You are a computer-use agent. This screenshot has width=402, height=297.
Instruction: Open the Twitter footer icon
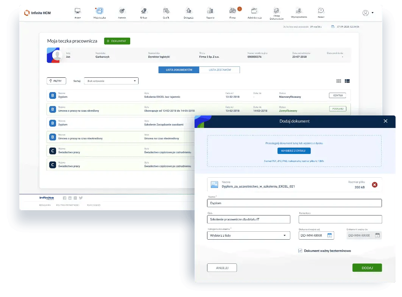click(x=81, y=198)
